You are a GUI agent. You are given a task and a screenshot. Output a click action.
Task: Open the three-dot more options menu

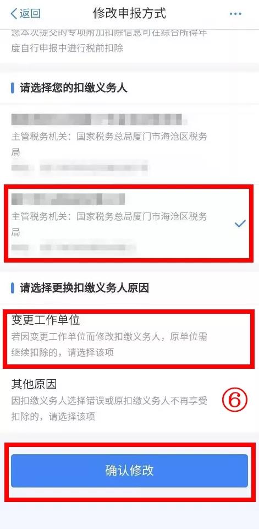(235, 14)
